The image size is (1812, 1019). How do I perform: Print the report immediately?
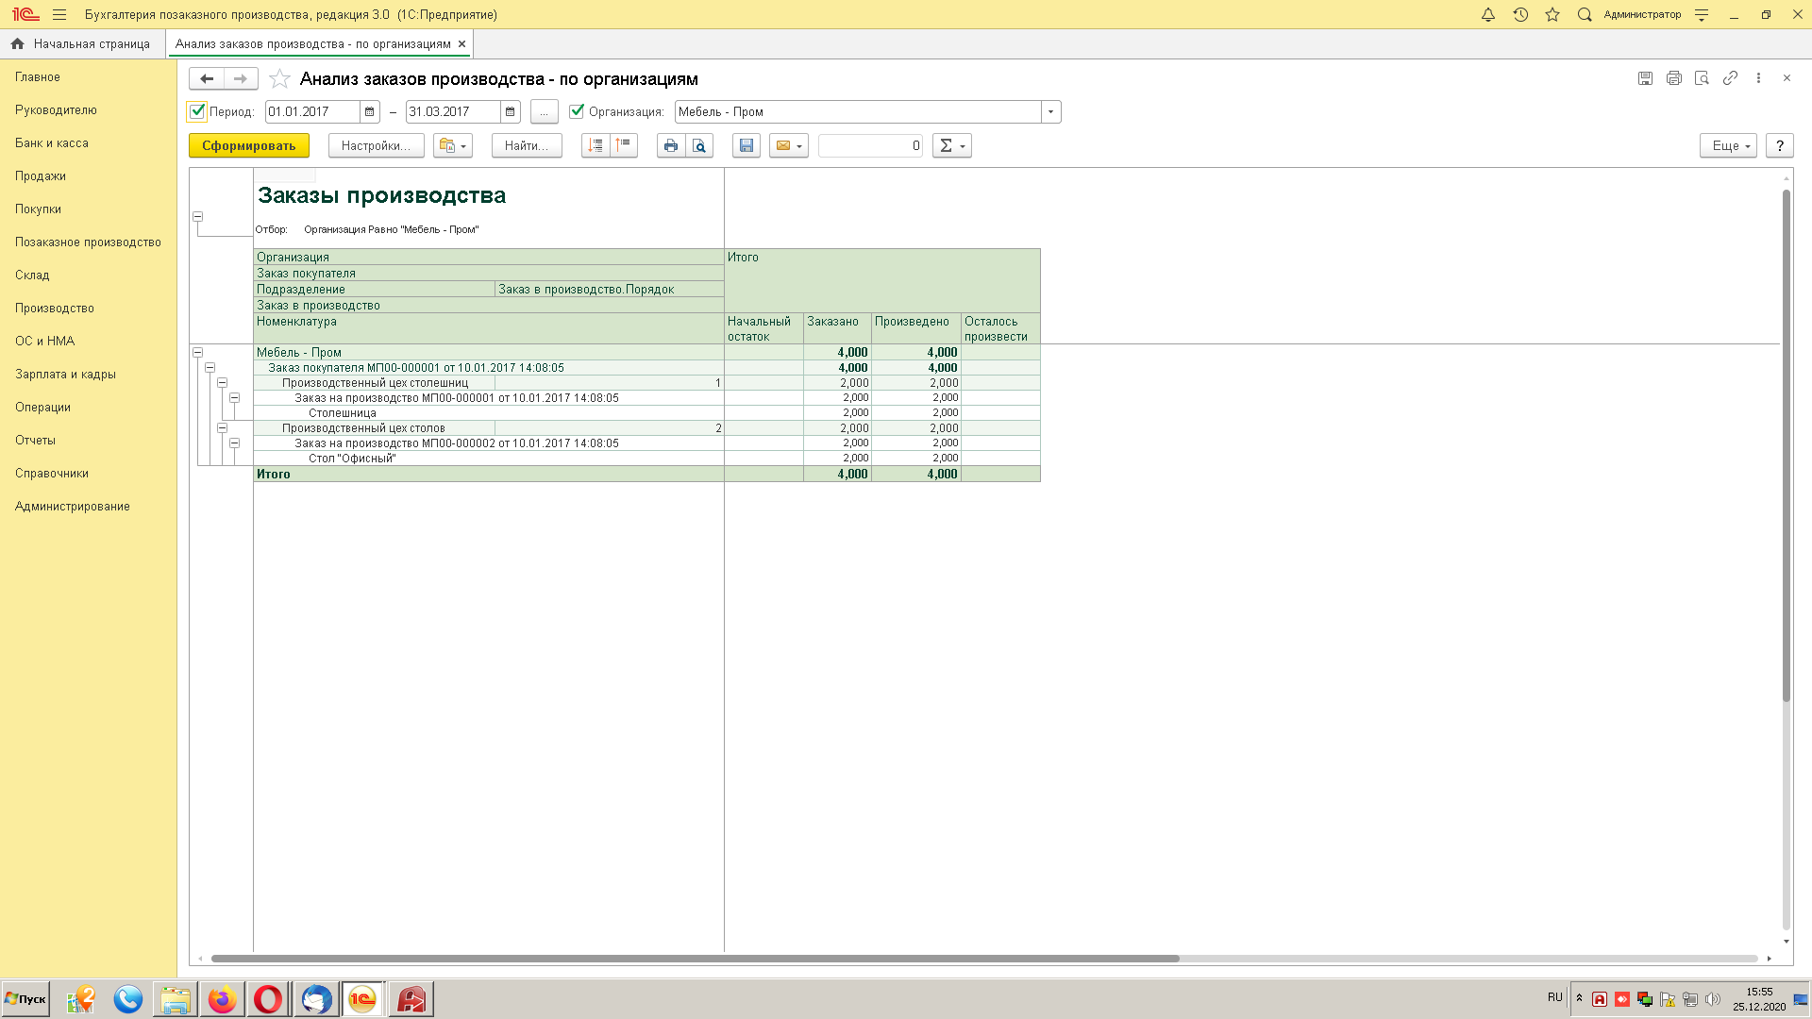(x=671, y=145)
